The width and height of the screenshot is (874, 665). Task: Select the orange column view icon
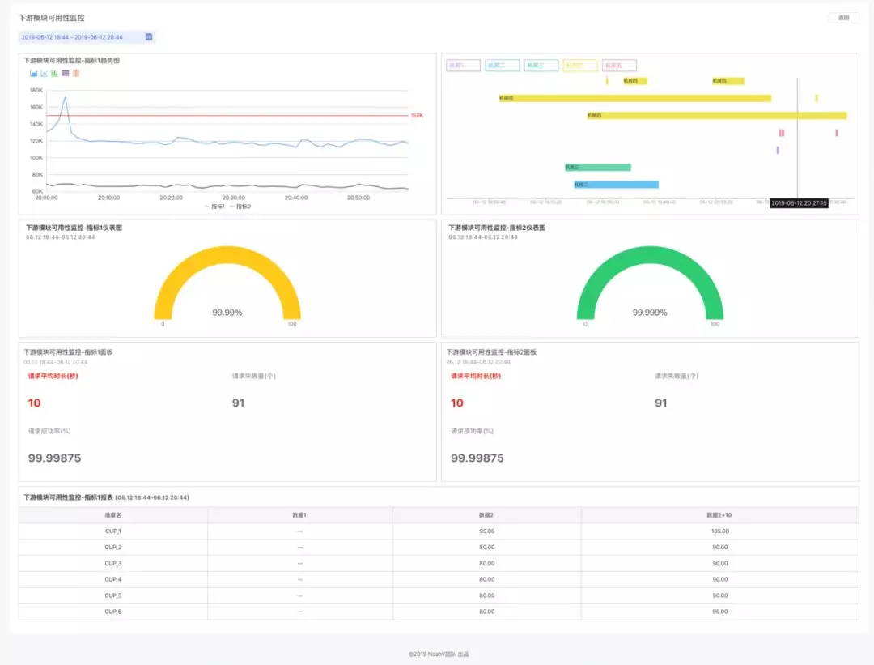coord(76,73)
